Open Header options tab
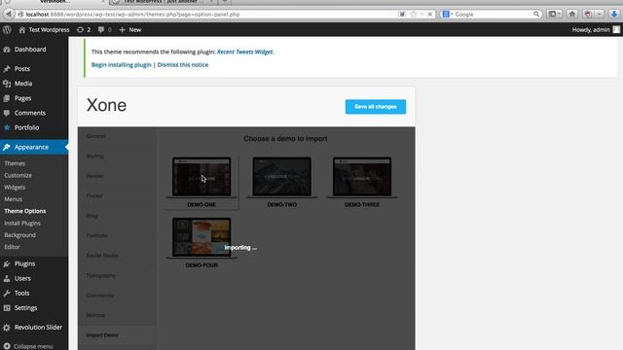This screenshot has height=350, width=623. click(x=95, y=176)
